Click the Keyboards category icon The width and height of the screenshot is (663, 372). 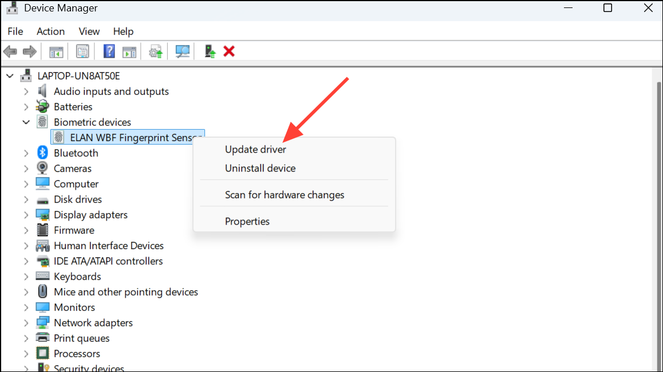(x=42, y=276)
